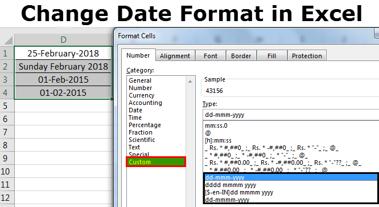This screenshot has width=379, height=207.
Task: Choose the [h]:mm:ss format type
Action: coord(218,140)
